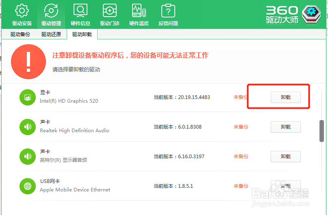Click the Realtek High Definition Audio name
Screen dimensions: 328x215
[74, 131]
